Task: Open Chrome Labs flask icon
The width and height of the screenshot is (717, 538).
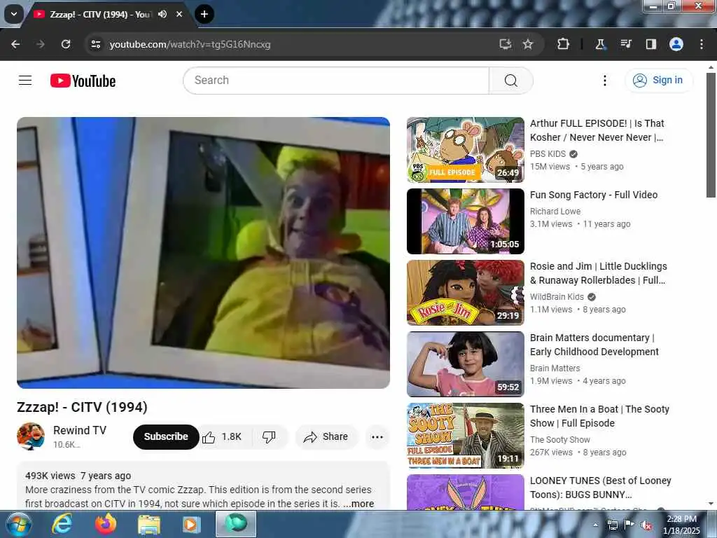Action: click(600, 44)
